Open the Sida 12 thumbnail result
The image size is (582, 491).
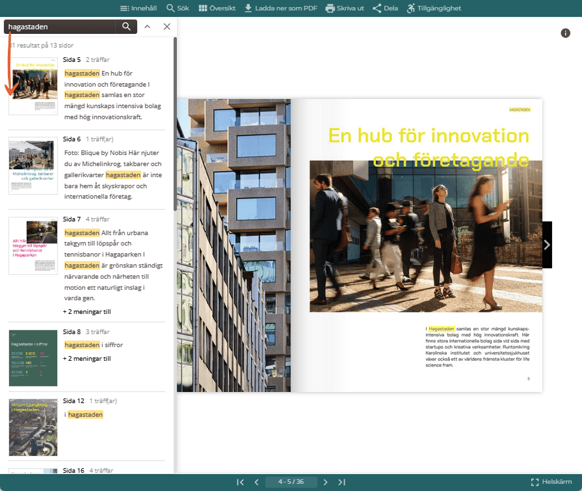tap(33, 427)
